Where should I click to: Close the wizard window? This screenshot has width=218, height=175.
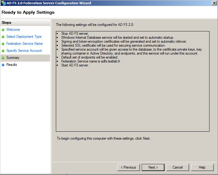(214, 3)
